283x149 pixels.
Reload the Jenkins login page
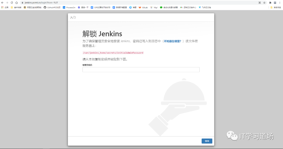point(12,3)
